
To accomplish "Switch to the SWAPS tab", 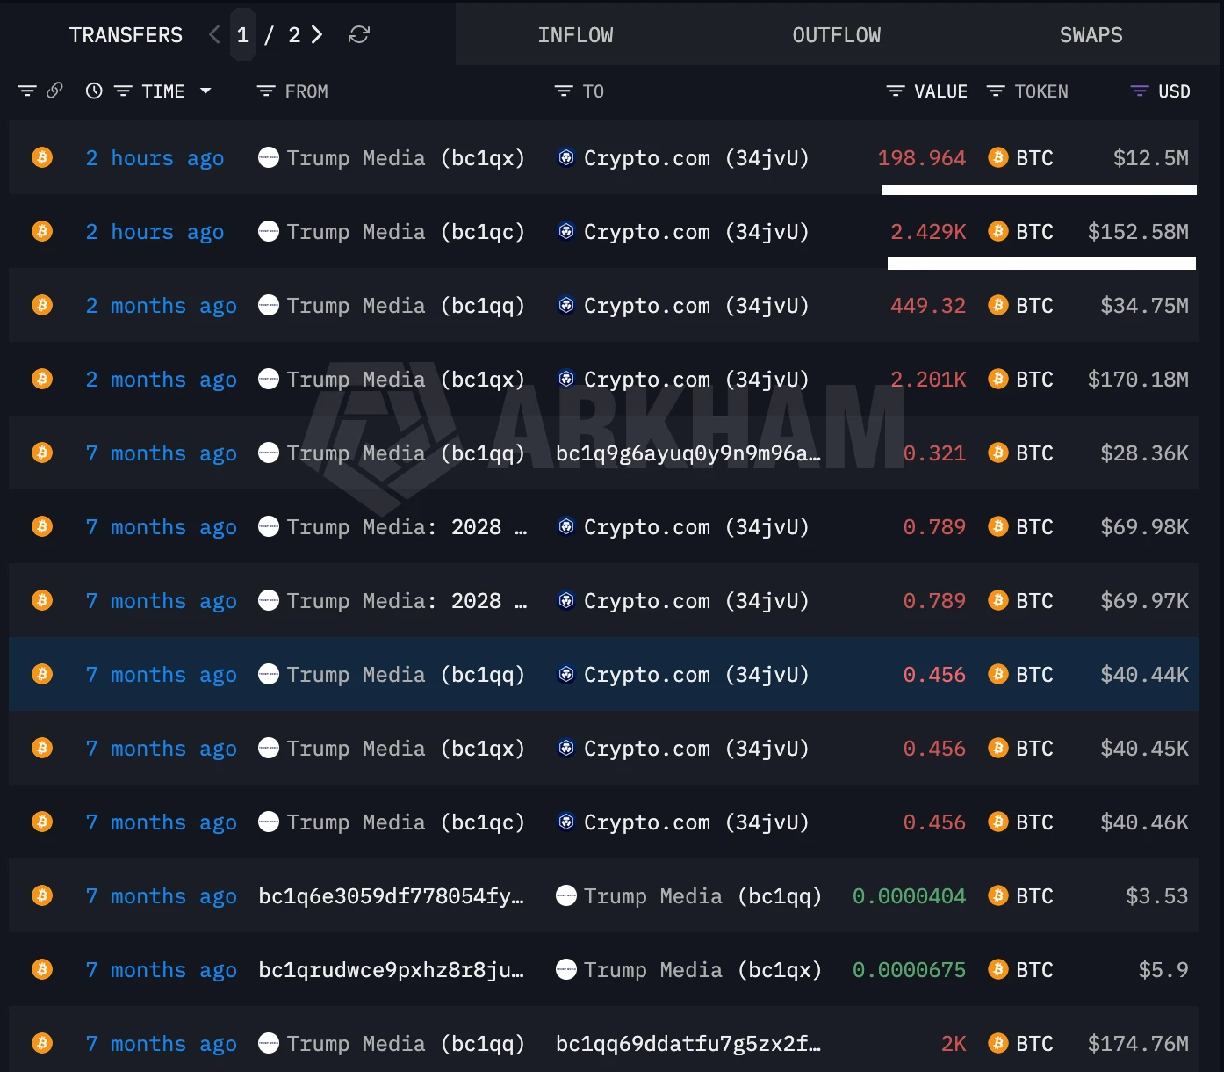I will point(1091,35).
